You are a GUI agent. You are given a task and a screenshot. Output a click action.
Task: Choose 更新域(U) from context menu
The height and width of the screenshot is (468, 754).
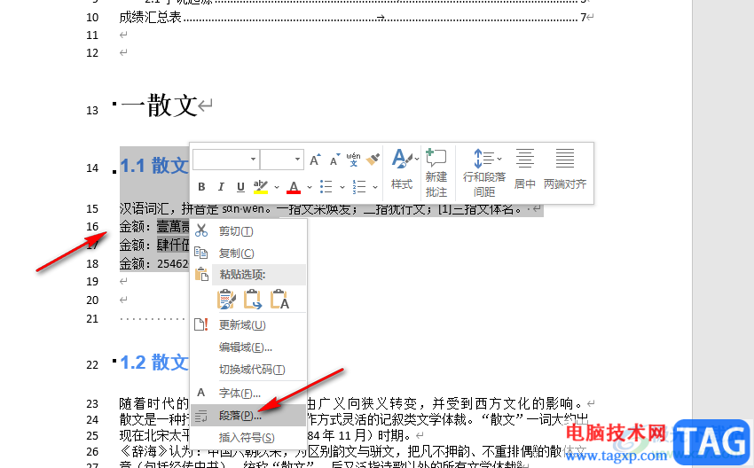tap(248, 324)
